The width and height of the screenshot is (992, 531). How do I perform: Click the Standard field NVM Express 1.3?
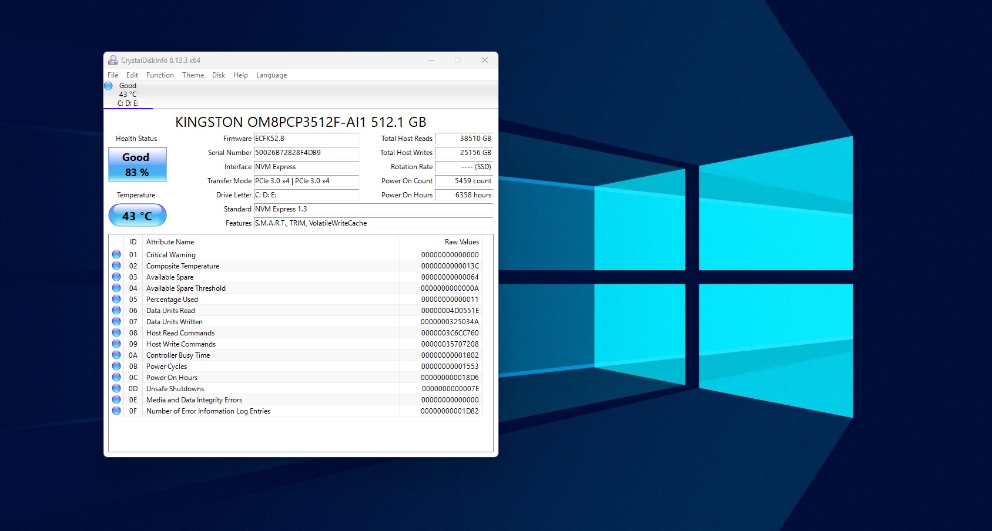(x=373, y=209)
